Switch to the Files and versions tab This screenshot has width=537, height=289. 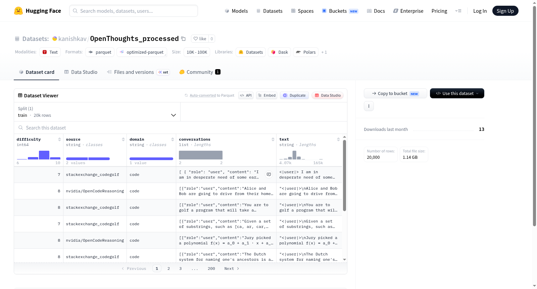(138, 72)
